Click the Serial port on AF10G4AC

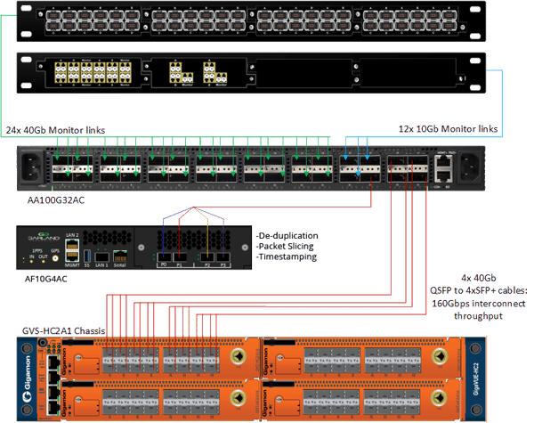pos(120,256)
